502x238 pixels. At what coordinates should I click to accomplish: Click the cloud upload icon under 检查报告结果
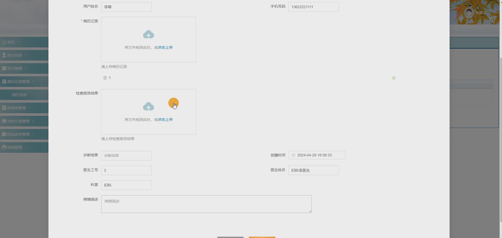click(x=149, y=107)
